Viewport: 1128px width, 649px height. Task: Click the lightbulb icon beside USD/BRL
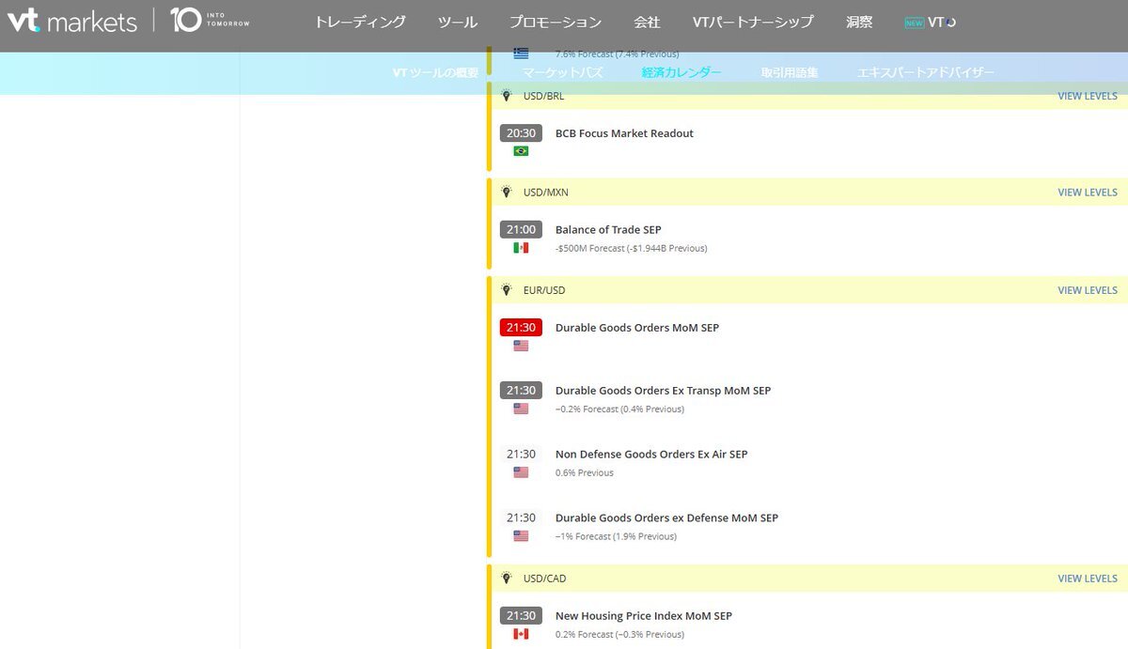point(507,96)
